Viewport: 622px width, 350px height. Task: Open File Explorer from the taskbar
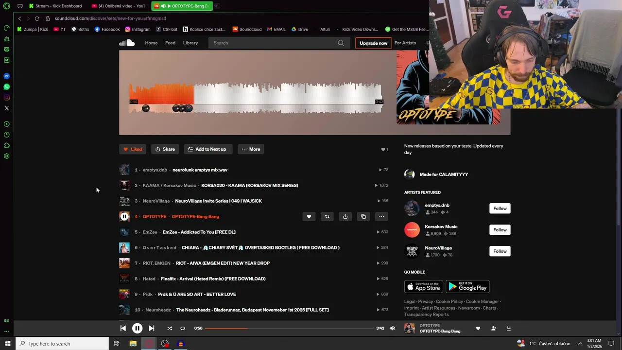133,344
